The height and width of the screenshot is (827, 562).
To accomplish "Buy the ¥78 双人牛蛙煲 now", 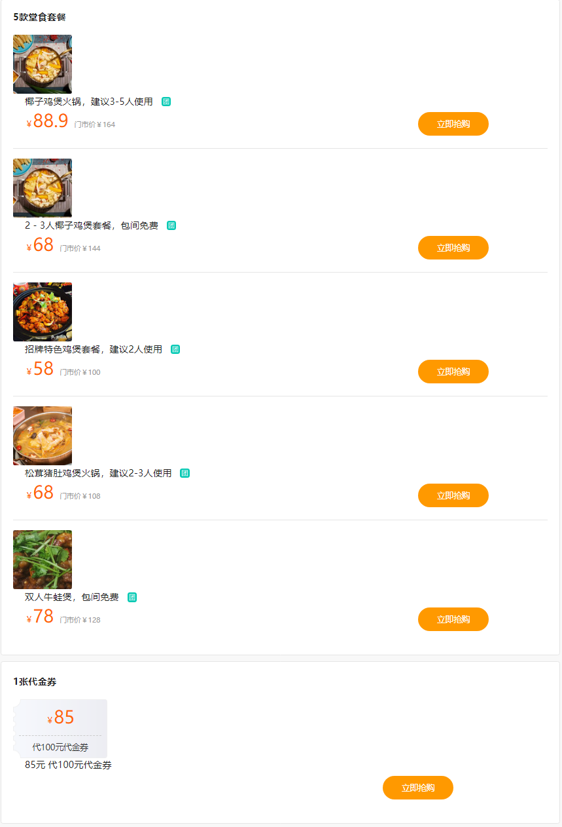I will click(453, 619).
